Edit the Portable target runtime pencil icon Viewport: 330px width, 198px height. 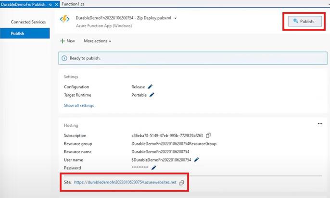pos(152,95)
